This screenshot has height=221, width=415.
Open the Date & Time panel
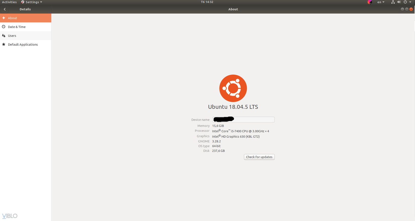tap(26, 27)
